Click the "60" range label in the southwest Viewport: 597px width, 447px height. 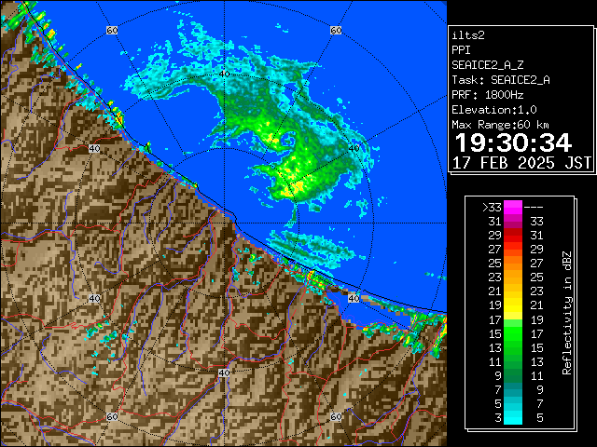click(x=112, y=416)
